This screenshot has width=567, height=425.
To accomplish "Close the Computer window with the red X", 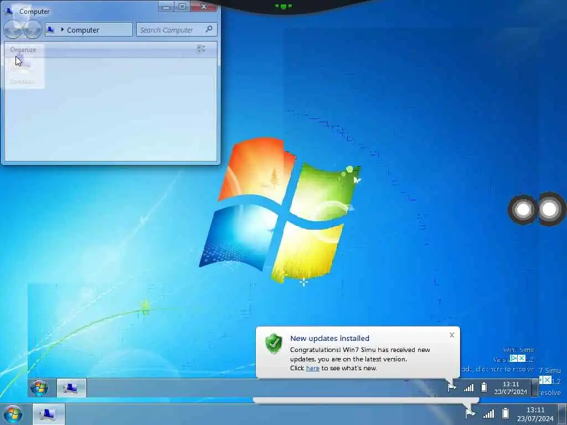I will (204, 7).
